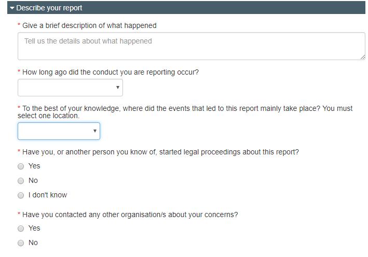This screenshot has height=257, width=368.
Task: Click arrow of the location dropdown
Action: click(x=95, y=131)
